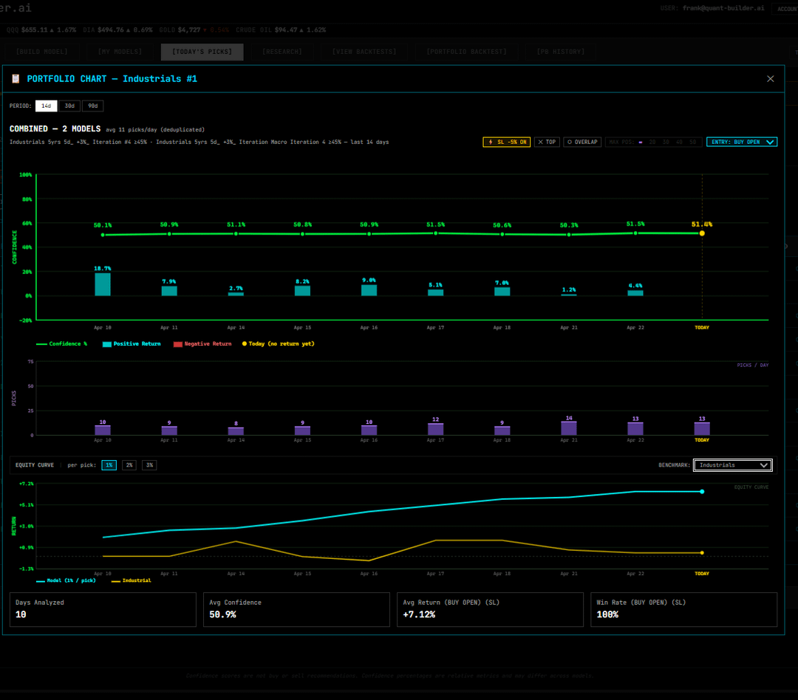Close the Portfolio Chart dialog with the X icon
Screen dimensions: 798x700
pyautogui.click(x=770, y=79)
